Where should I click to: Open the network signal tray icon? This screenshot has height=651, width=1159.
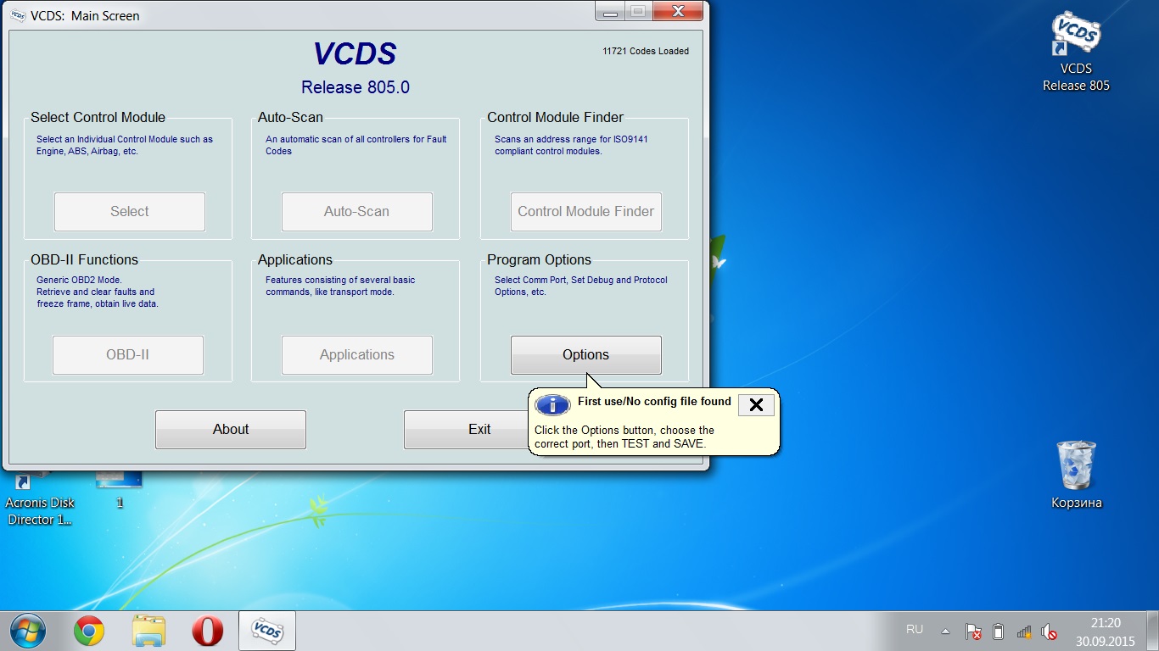coord(1024,632)
